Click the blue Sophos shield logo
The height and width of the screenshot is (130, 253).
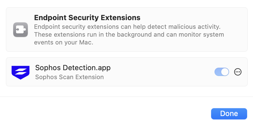(x=21, y=72)
